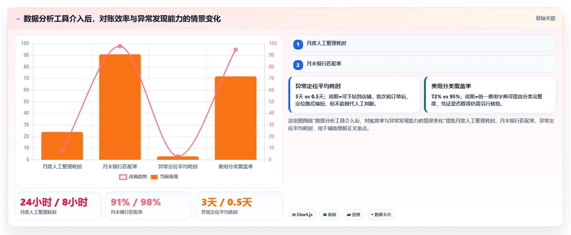Toggle the 当前表现 legend entry
This screenshot has height=235, width=571.
click(164, 177)
